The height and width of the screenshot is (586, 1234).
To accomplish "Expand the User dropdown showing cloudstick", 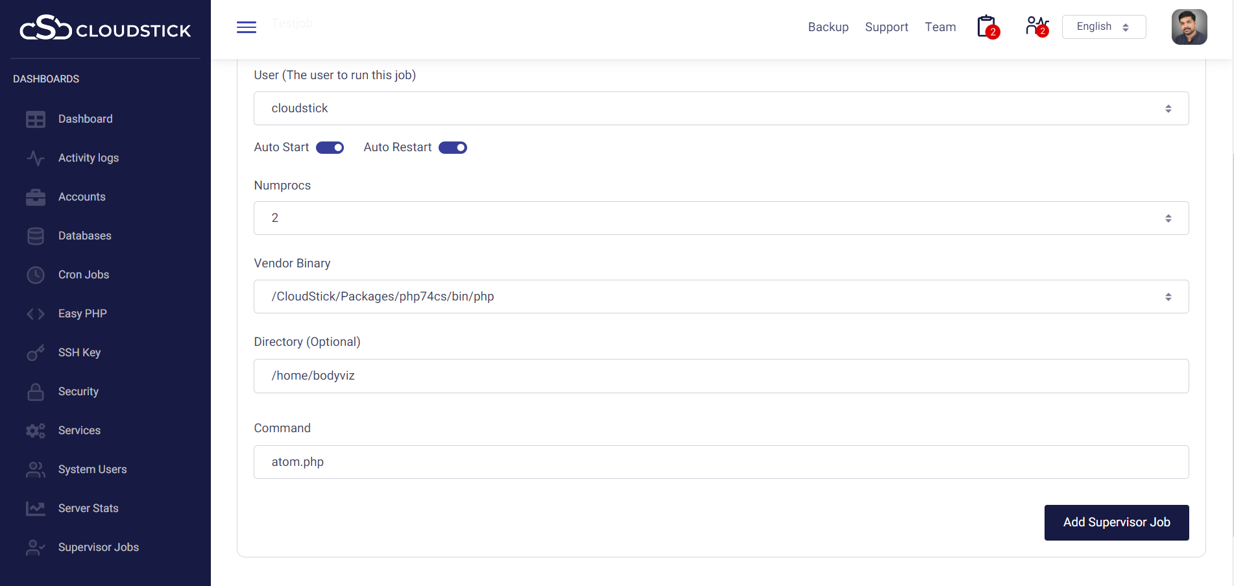I will (720, 108).
